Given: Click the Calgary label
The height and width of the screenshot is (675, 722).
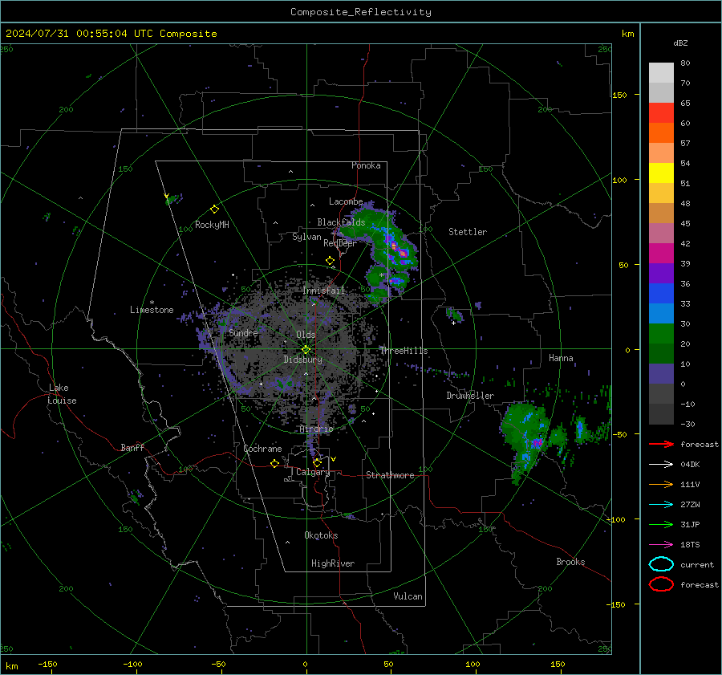Looking at the screenshot, I should point(313,472).
